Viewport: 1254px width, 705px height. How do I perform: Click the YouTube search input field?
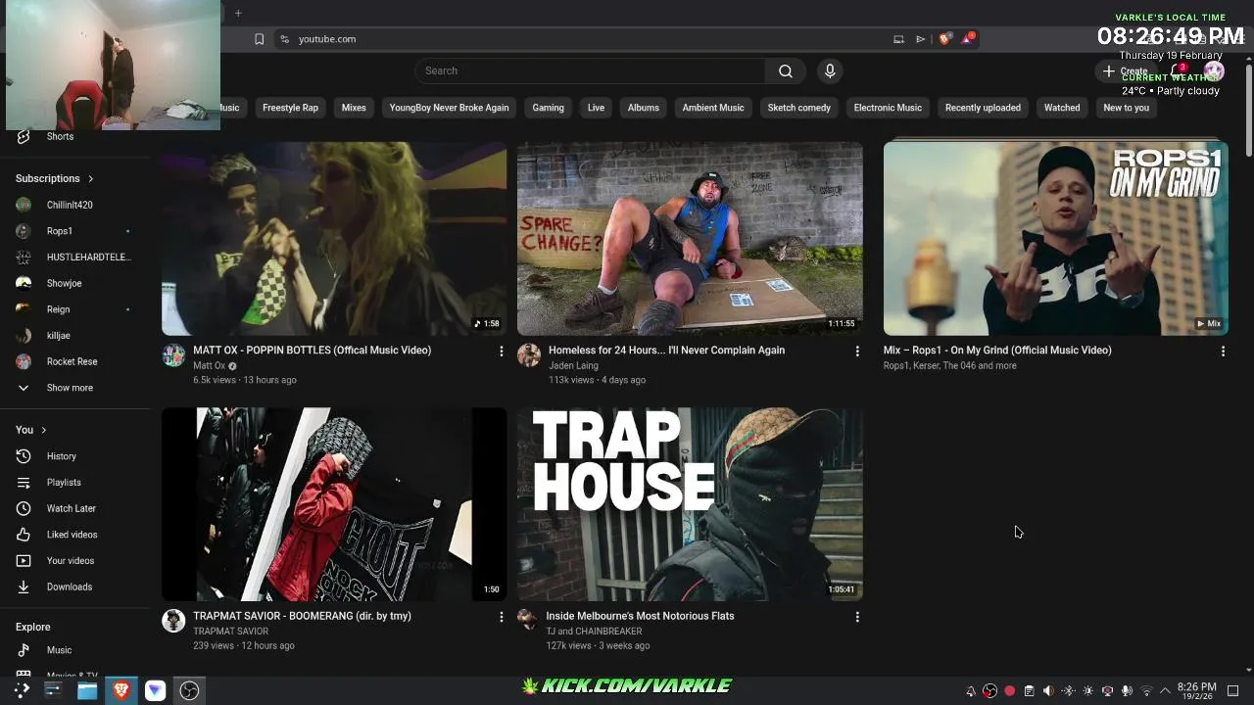[x=592, y=70]
